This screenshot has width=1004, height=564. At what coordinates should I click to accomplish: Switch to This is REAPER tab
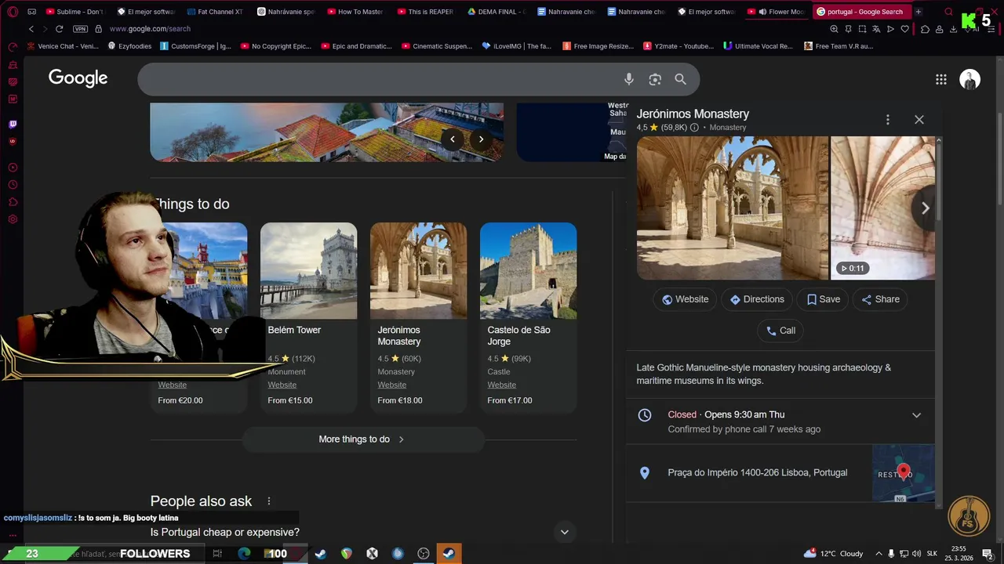[425, 12]
